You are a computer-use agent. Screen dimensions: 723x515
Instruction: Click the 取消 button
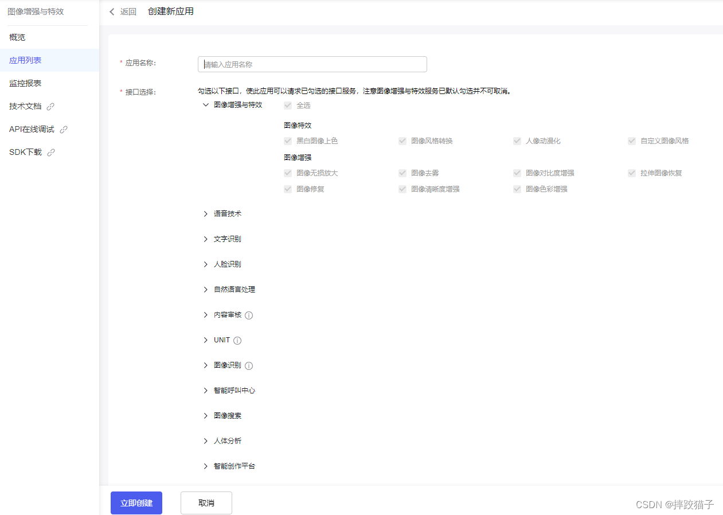[206, 503]
